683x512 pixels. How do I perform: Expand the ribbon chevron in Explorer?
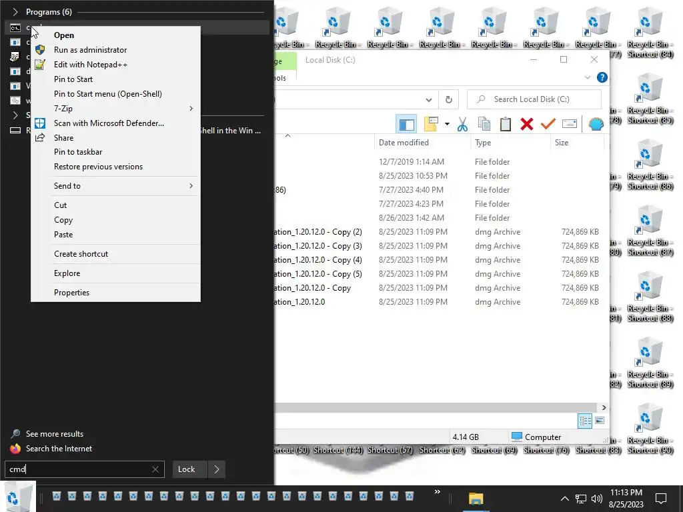[587, 77]
